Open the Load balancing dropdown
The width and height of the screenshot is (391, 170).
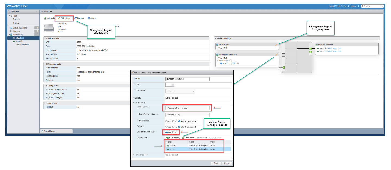click(x=187, y=108)
